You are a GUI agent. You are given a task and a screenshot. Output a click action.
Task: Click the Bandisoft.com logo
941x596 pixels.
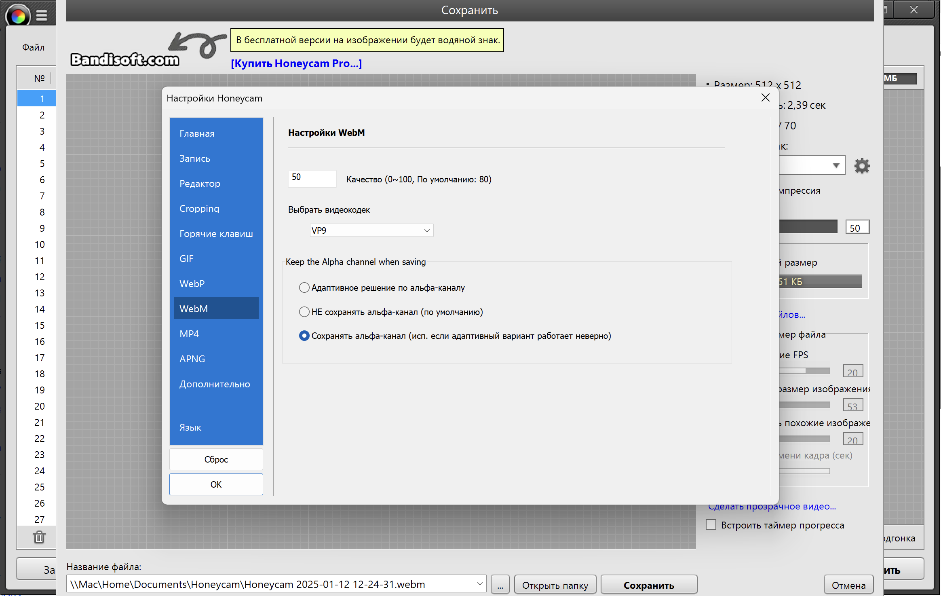125,60
